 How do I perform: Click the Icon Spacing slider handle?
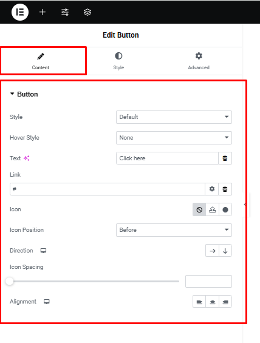pos(9,281)
